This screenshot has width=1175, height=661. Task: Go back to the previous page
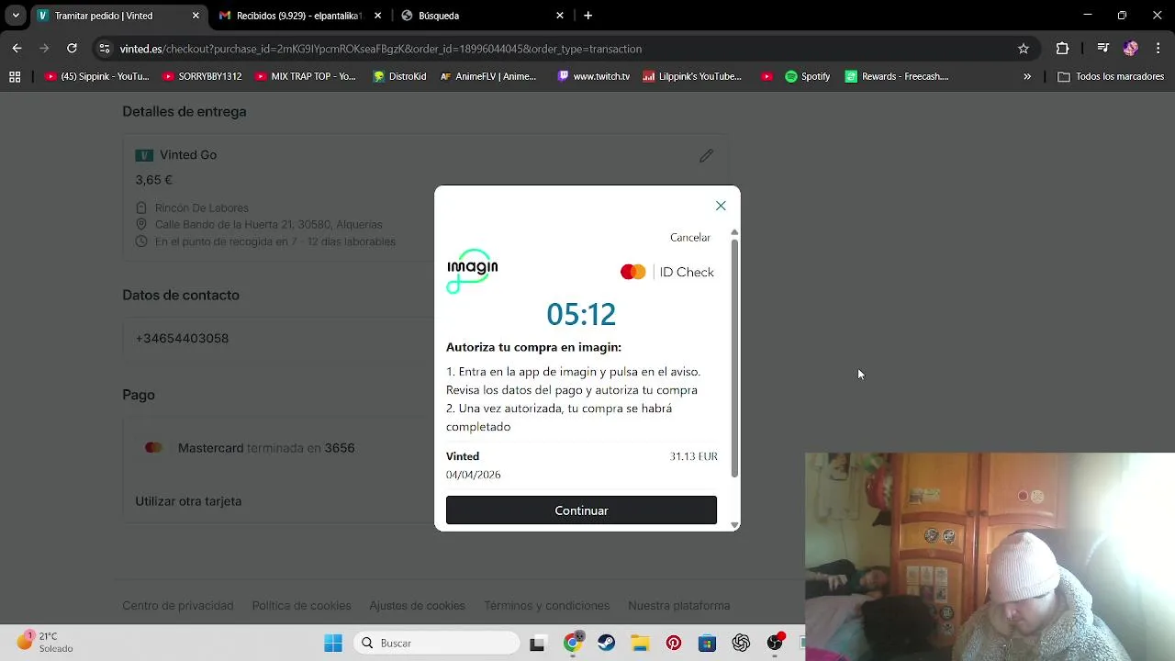(x=17, y=49)
